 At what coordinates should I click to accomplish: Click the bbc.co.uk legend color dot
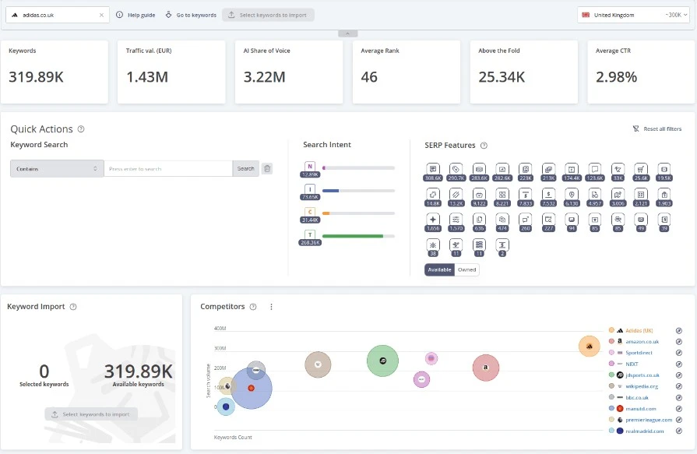(611, 397)
